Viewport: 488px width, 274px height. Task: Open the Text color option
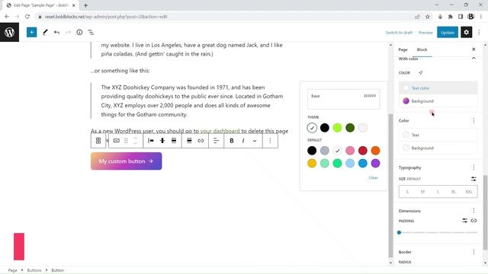438,88
